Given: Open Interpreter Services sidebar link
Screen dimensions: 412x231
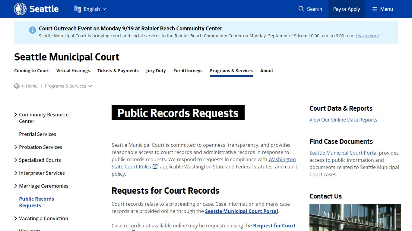Looking at the screenshot, I should coord(42,173).
